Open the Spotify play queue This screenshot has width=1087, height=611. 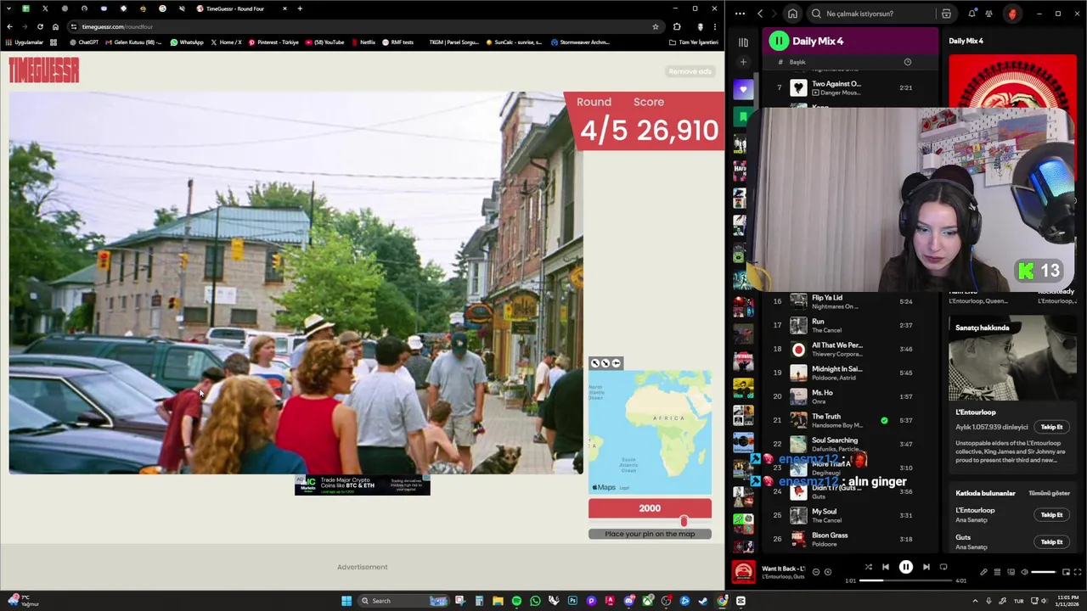point(997,572)
